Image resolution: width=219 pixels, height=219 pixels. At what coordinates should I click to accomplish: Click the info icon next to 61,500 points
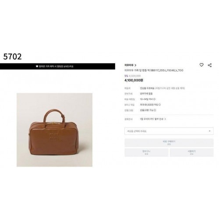(159, 105)
